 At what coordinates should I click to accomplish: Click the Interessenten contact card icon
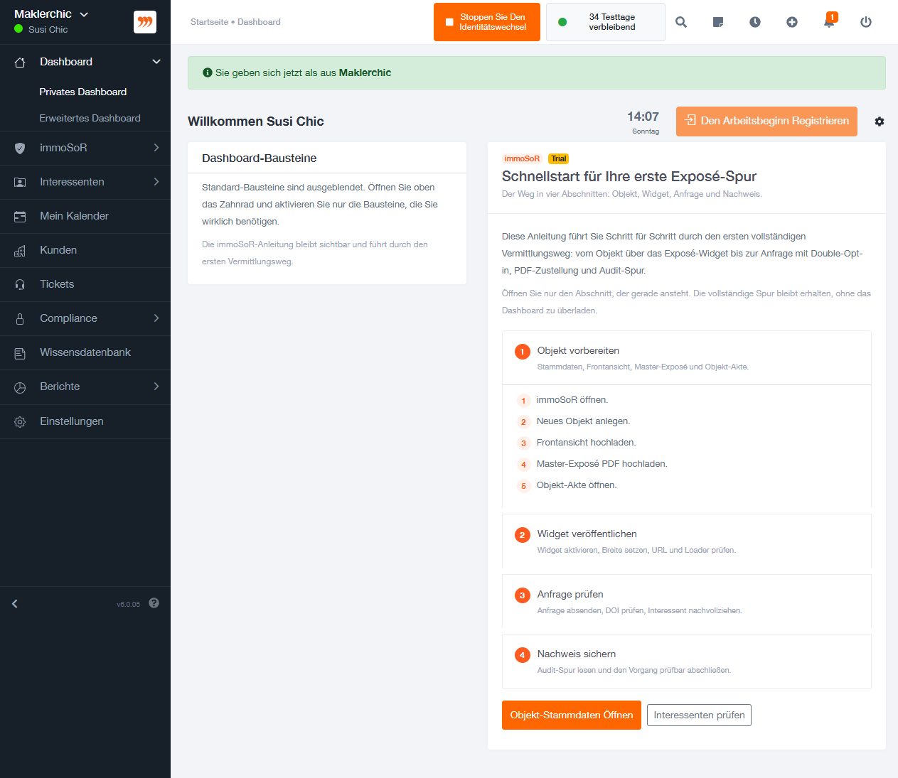click(x=20, y=183)
